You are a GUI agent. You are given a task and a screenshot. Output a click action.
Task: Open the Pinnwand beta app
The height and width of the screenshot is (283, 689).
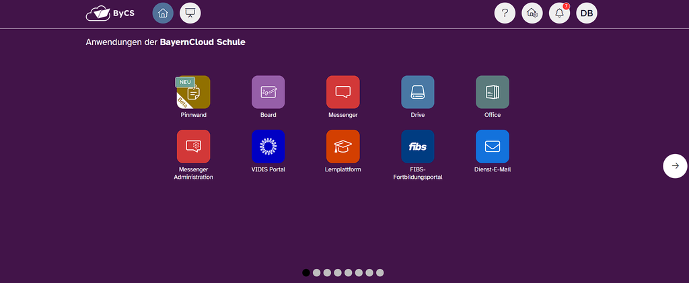[x=193, y=92]
